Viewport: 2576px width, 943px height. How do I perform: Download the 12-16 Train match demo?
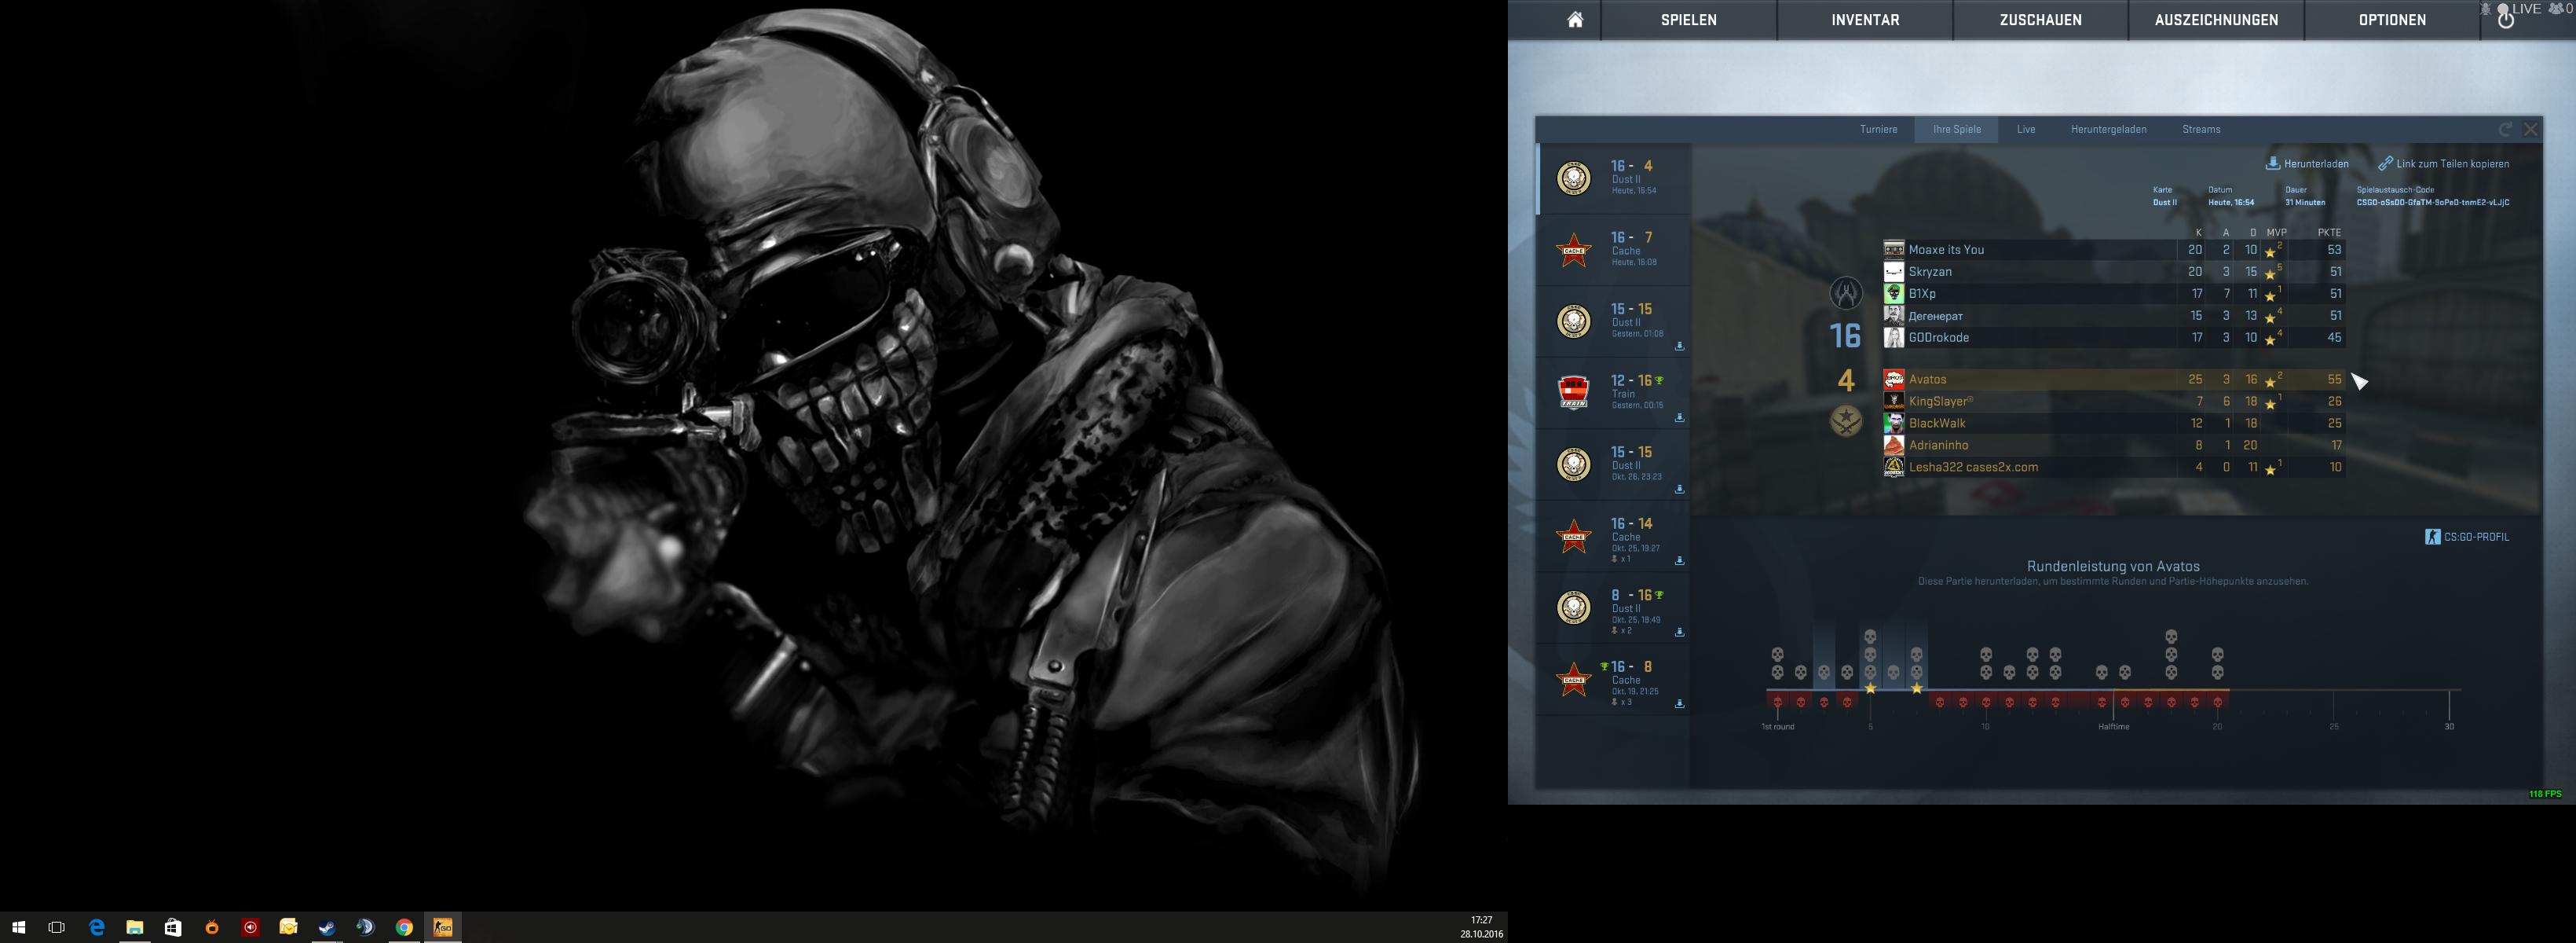click(1679, 417)
